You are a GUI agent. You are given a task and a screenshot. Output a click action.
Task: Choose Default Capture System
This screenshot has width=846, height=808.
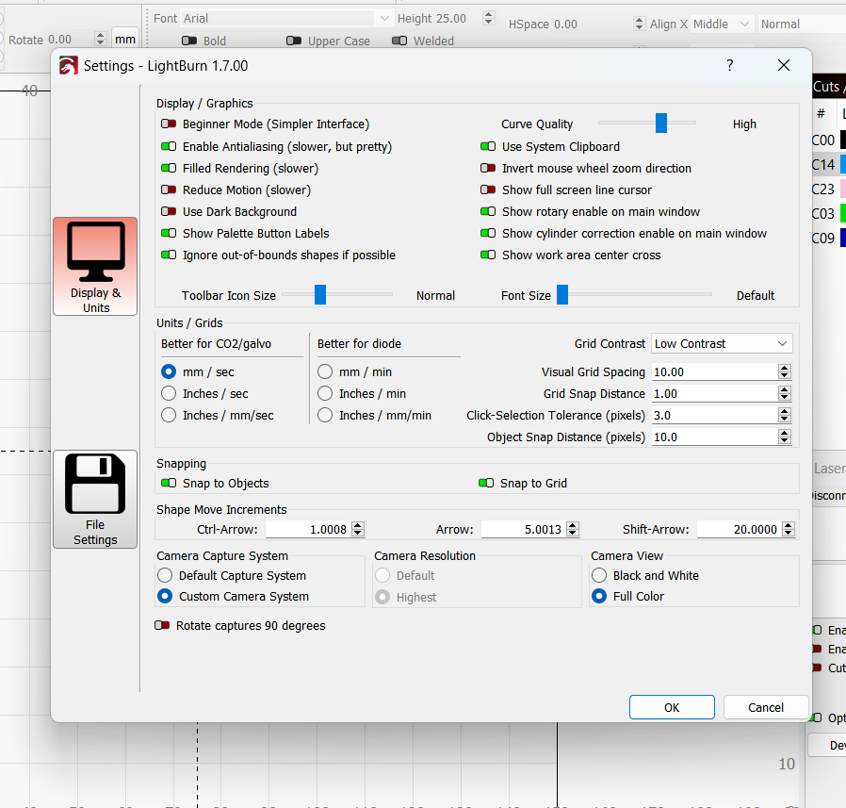pos(165,575)
